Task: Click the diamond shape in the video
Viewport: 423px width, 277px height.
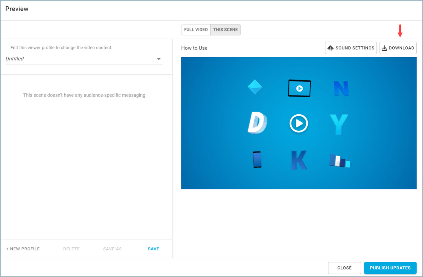Action: (x=255, y=87)
